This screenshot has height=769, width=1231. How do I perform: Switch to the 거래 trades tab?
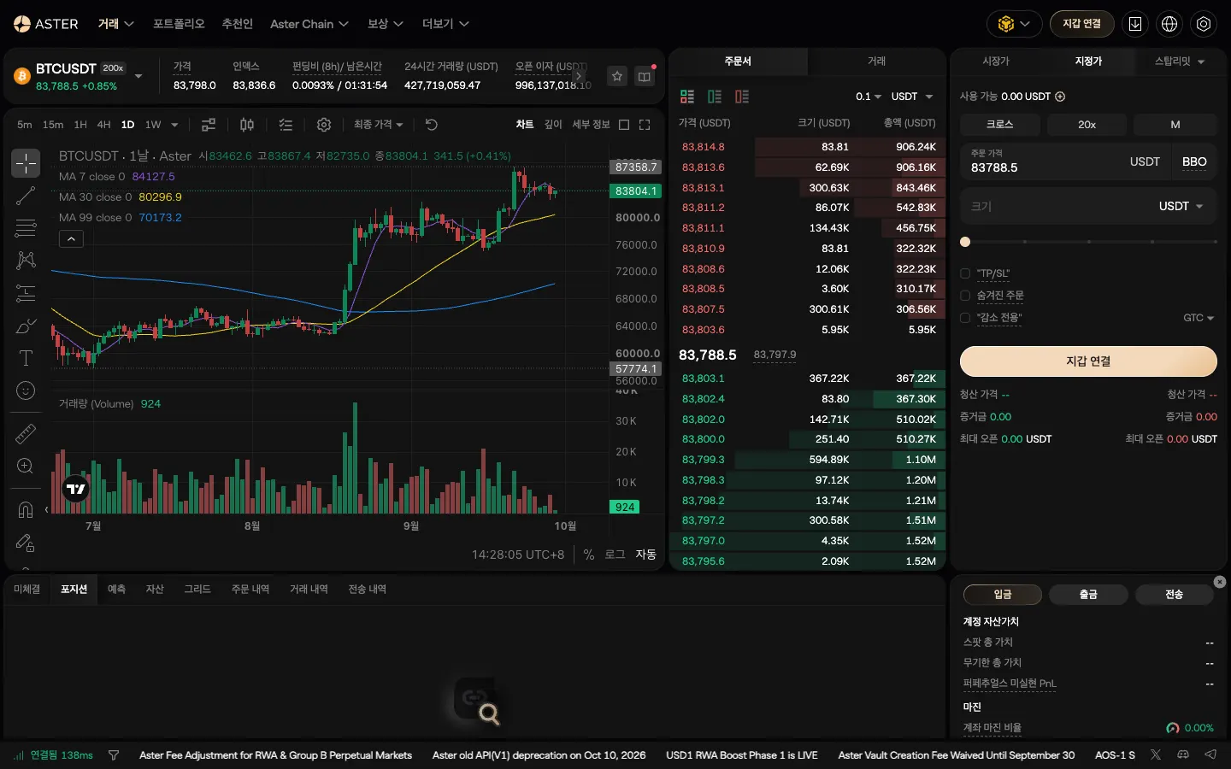[876, 62]
